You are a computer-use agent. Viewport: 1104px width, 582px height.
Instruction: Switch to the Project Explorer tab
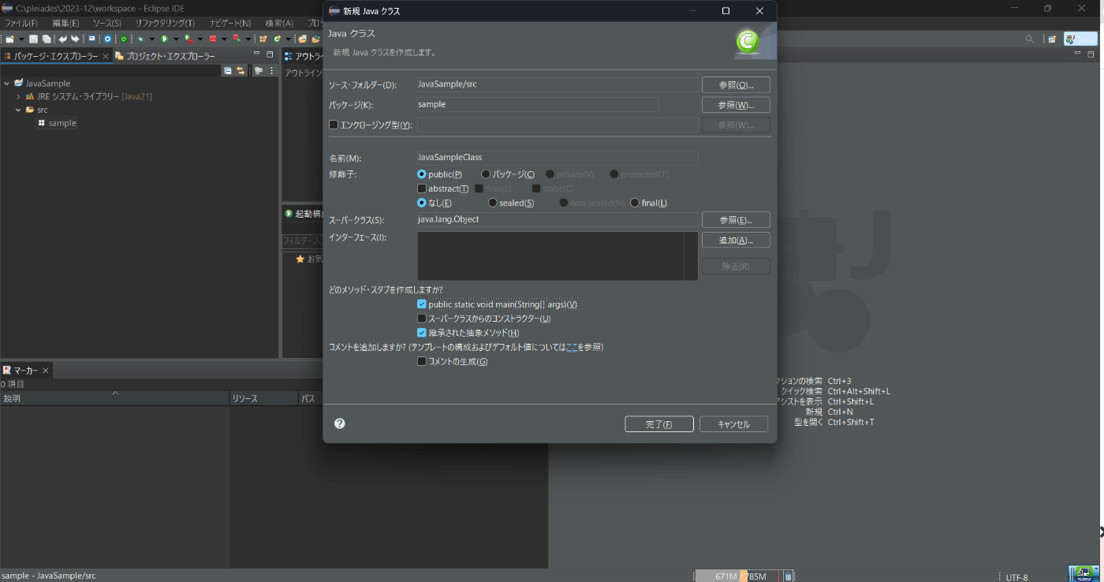tap(166, 56)
